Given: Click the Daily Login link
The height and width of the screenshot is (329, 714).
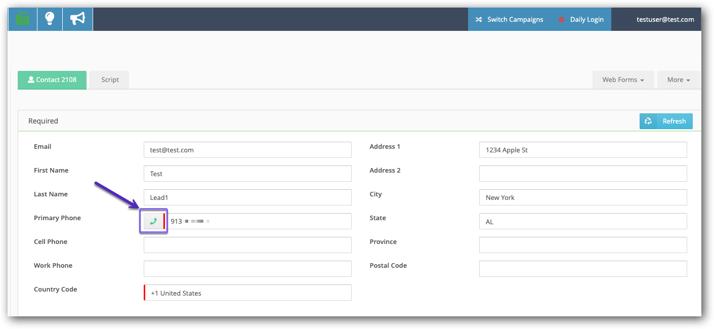Looking at the screenshot, I should [587, 19].
